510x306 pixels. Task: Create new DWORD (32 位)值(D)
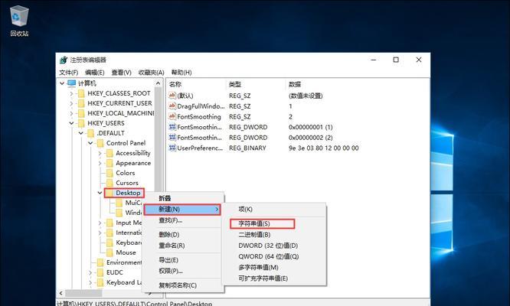[274, 246]
